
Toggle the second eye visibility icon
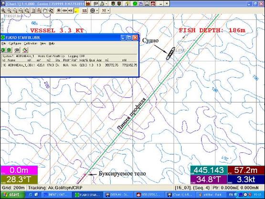click(64, 10)
